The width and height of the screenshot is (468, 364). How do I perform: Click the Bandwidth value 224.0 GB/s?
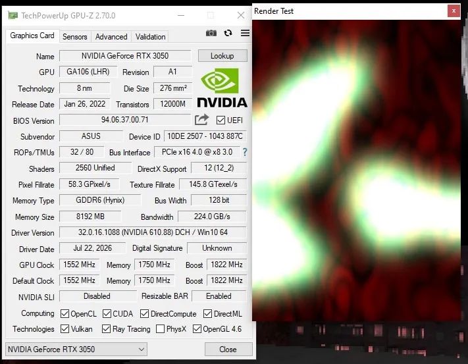click(212, 217)
